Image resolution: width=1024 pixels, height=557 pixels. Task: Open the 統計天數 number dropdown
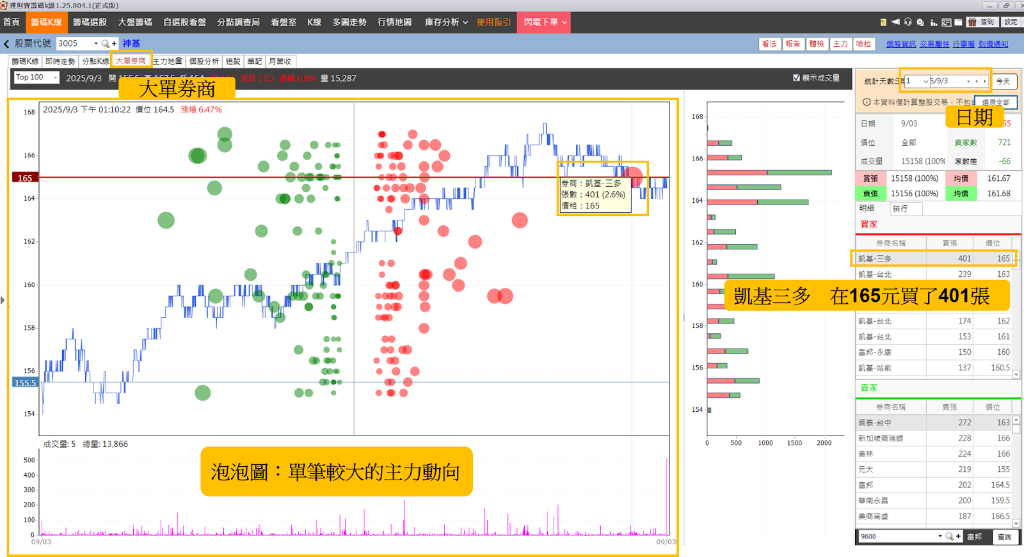[x=917, y=81]
